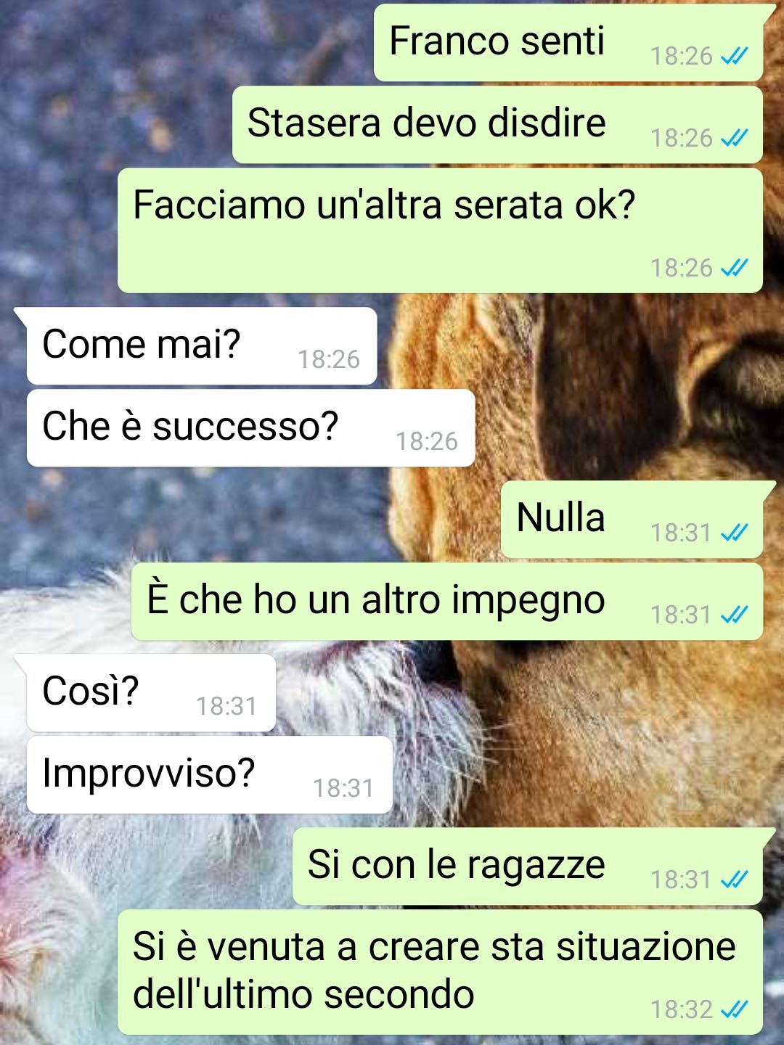Viewport: 784px width, 1045px height.
Task: Tap the double-check icon next to 'Nulla'
Action: [734, 533]
